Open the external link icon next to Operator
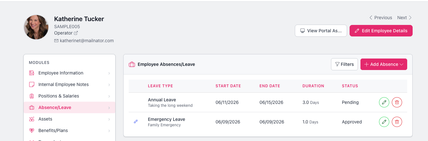This screenshot has height=141, width=428. pyautogui.click(x=76, y=33)
